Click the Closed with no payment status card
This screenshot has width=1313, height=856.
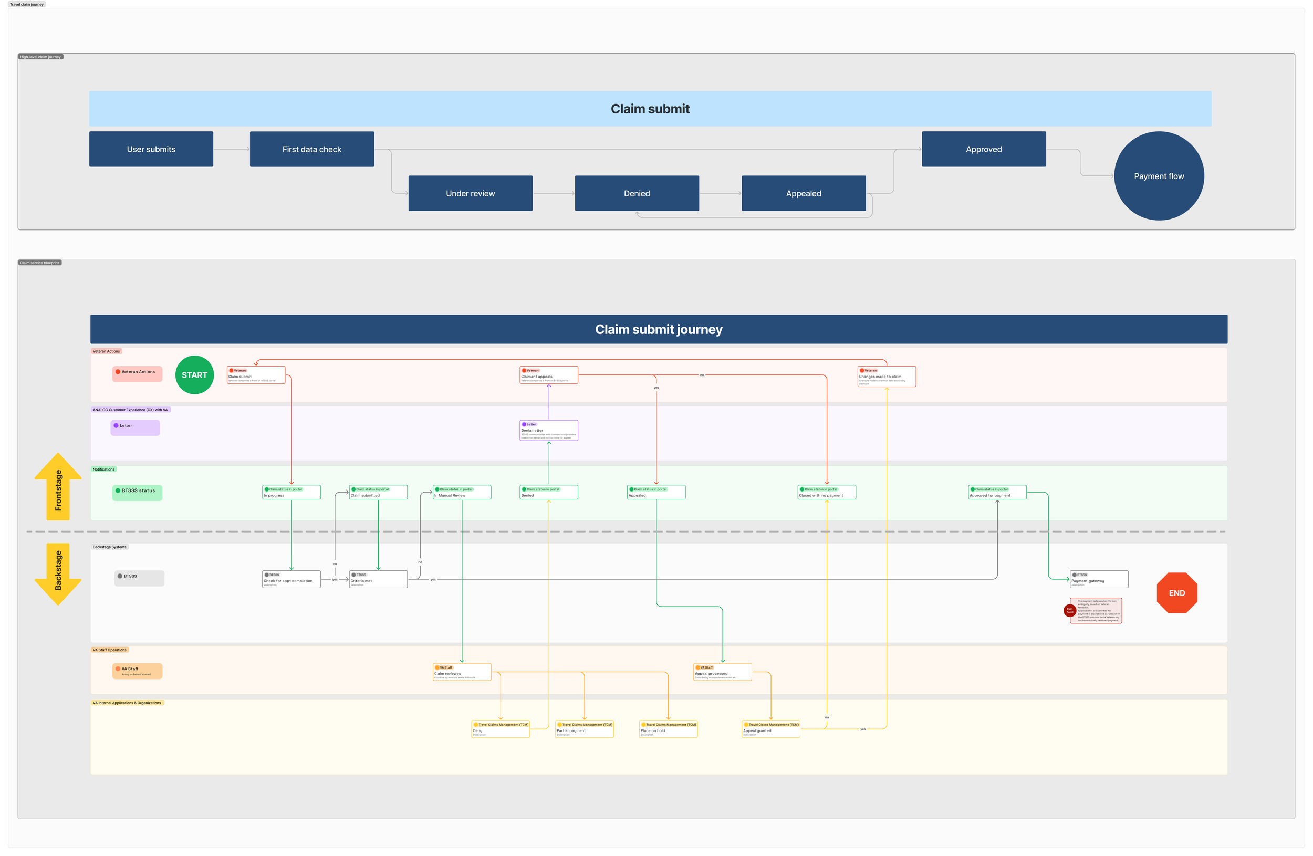point(827,493)
